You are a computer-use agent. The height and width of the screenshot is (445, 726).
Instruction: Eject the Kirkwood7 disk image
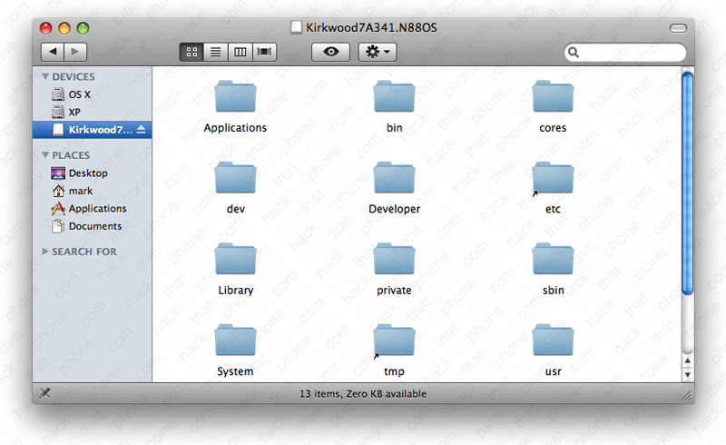click(x=142, y=130)
